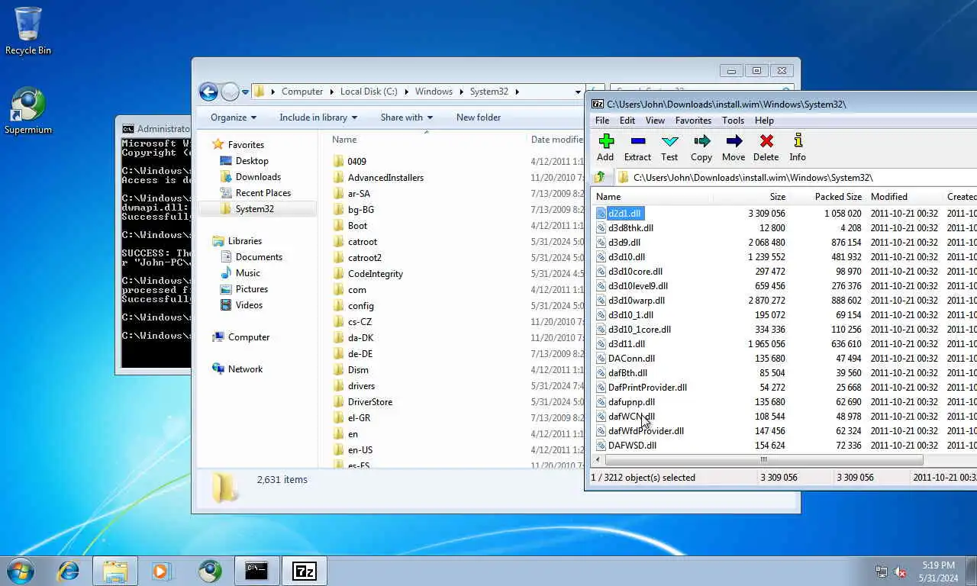Select d3d10warp.dll in 7-Zip list
The height and width of the screenshot is (586, 977).
(x=637, y=301)
